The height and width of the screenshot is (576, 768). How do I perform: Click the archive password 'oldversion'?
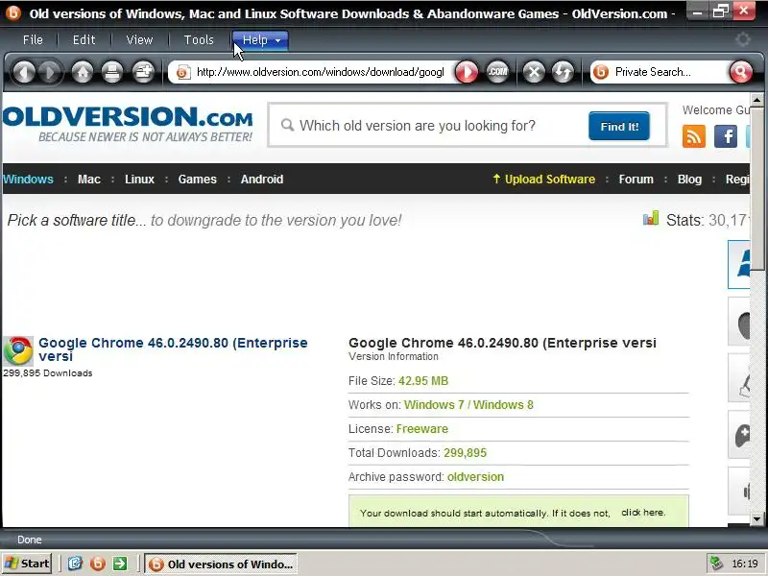point(475,477)
